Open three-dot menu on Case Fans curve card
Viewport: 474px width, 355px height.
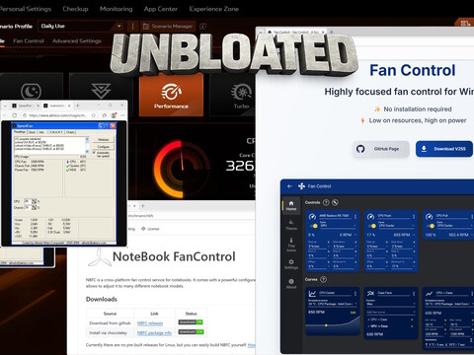(414, 293)
